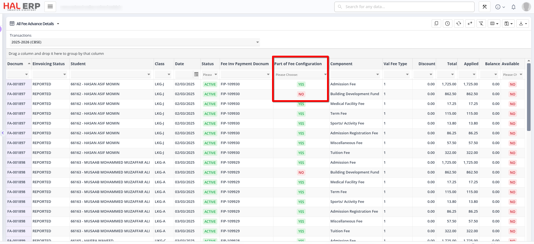Refresh the grid with the sync icon
This screenshot has height=244, width=534.
(459, 24)
